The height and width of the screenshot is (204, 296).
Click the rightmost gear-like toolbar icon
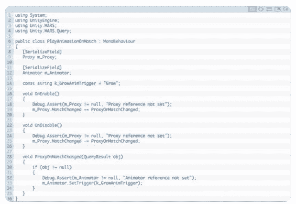285,9
